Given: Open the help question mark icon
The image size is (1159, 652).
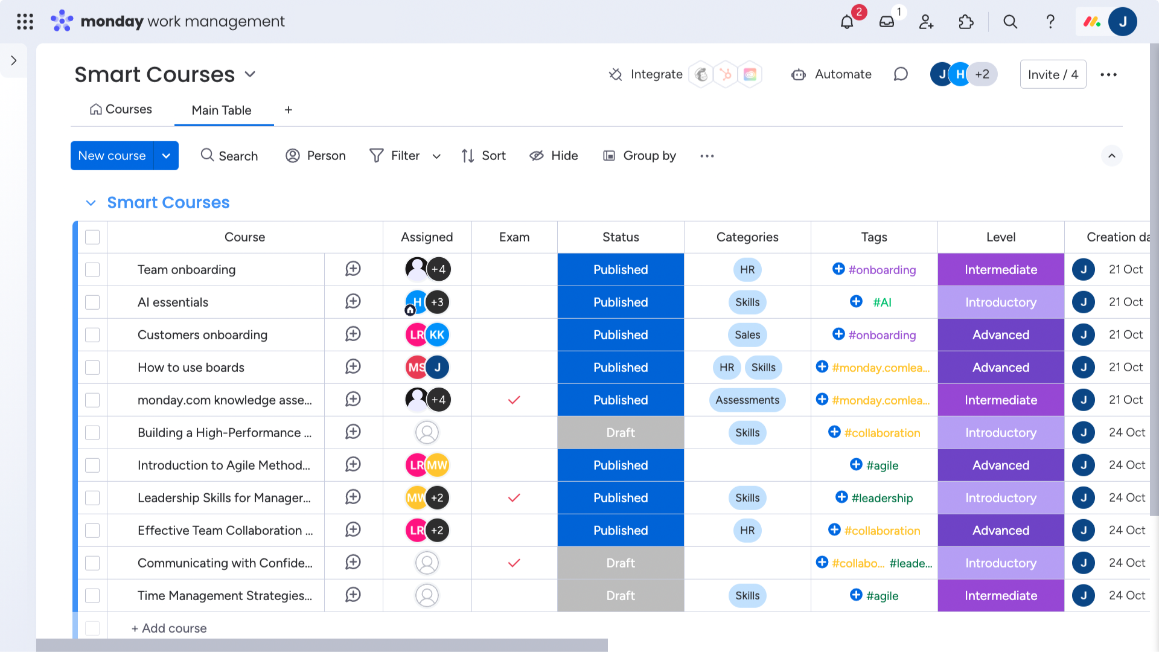Looking at the screenshot, I should [1050, 22].
